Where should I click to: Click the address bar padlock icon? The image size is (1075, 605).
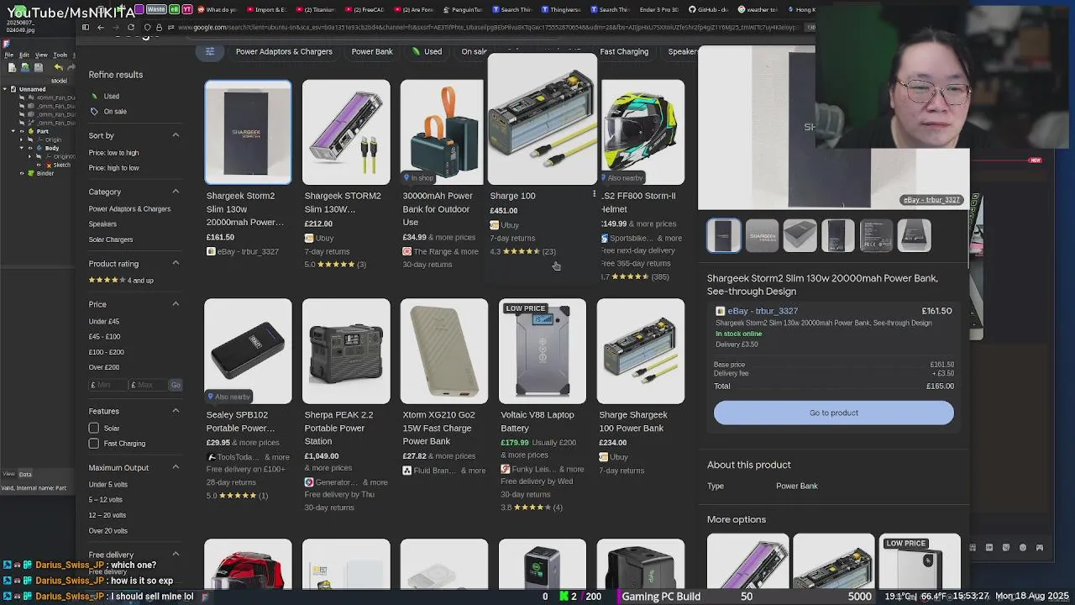(159, 27)
